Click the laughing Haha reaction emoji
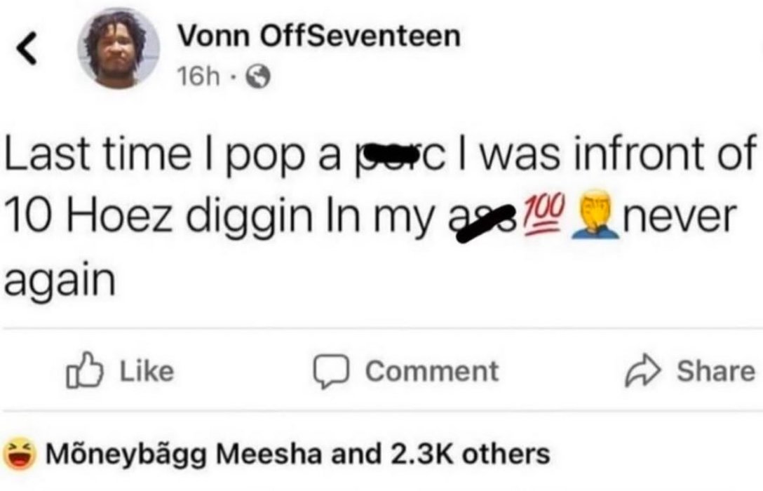This screenshot has width=763, height=491. pos(20,454)
